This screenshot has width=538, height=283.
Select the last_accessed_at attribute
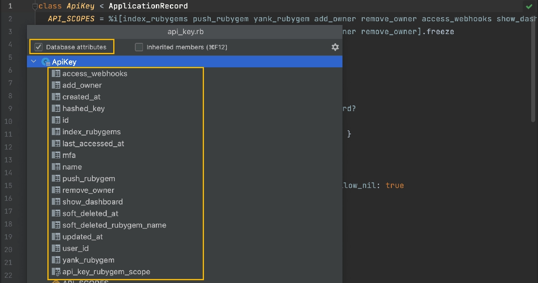click(93, 144)
